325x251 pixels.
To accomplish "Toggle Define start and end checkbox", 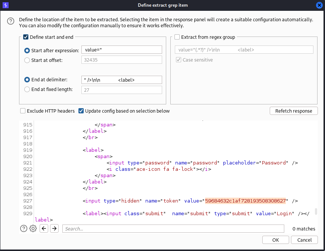I will point(26,37).
